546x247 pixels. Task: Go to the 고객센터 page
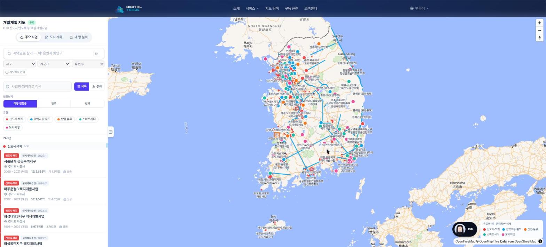[x=310, y=8]
